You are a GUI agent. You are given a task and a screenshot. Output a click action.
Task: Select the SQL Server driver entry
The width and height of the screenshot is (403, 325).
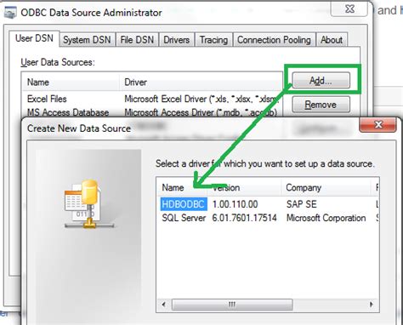click(184, 218)
